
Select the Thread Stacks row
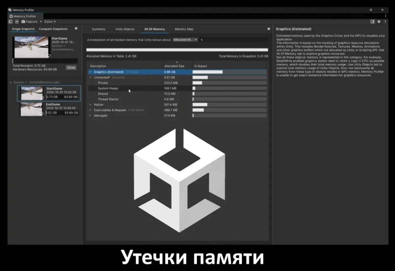177,99
